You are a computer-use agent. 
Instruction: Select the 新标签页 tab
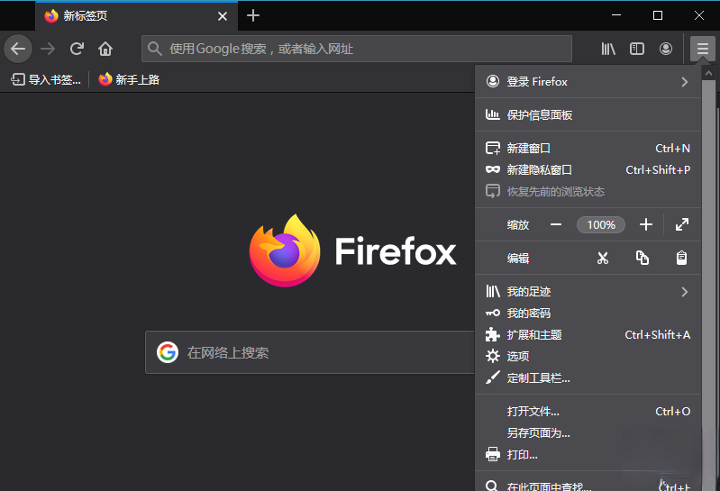[137, 16]
